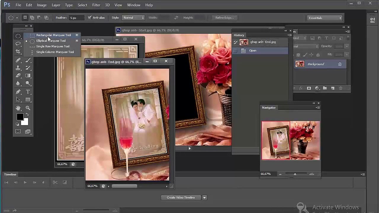379x213 pixels.
Task: Click the Feather value field
Action: pos(77,18)
